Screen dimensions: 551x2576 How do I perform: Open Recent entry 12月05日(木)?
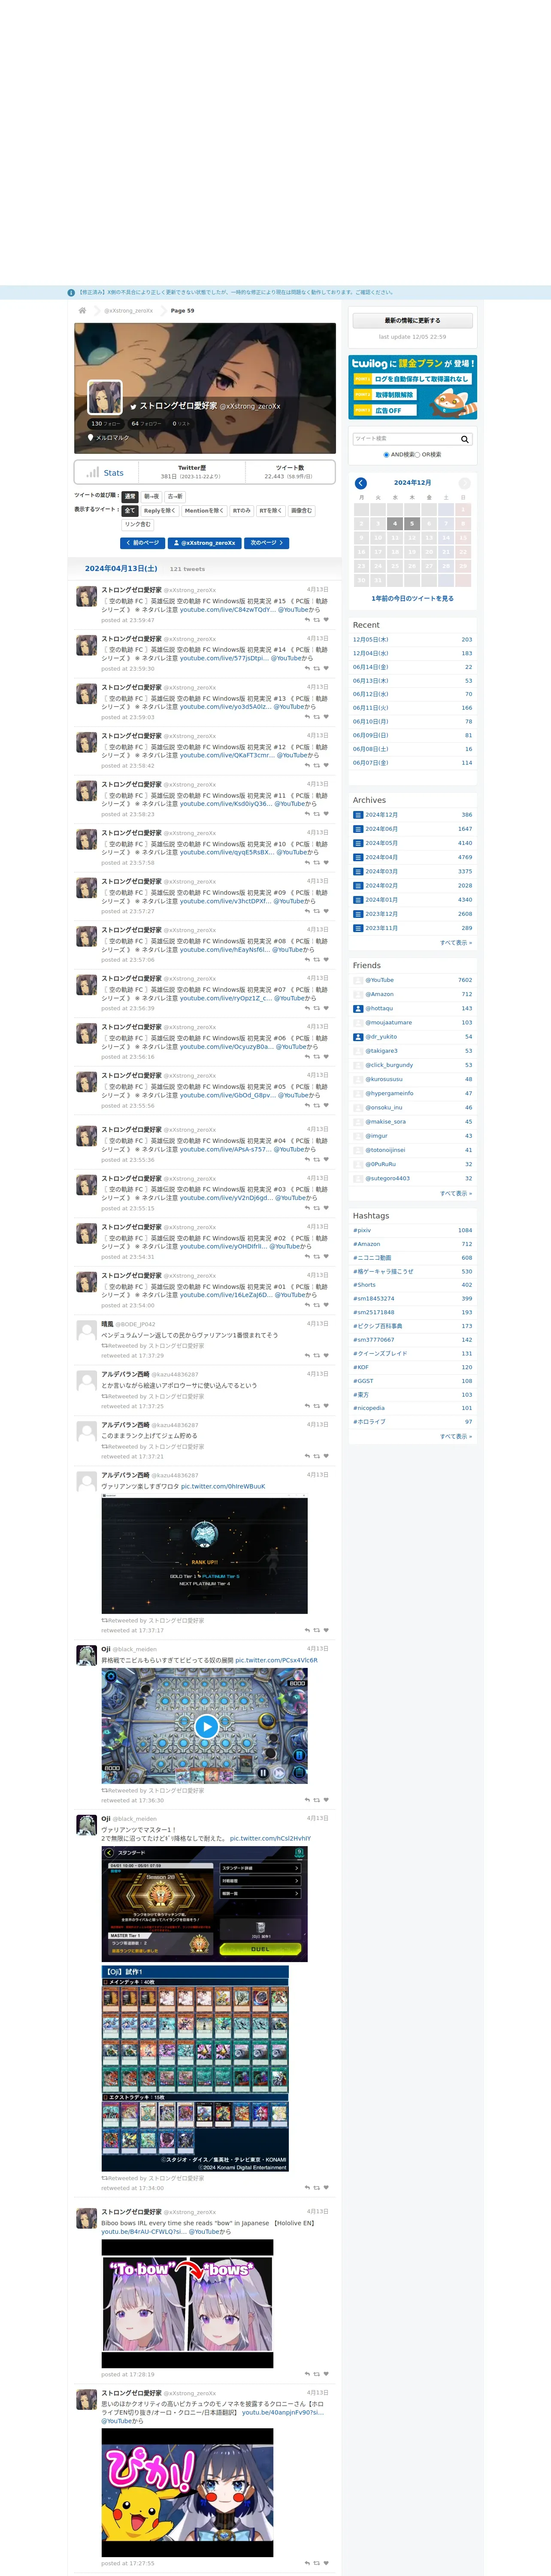[371, 639]
